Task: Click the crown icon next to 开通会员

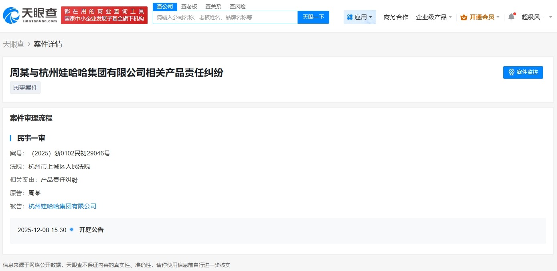Action: 464,17
